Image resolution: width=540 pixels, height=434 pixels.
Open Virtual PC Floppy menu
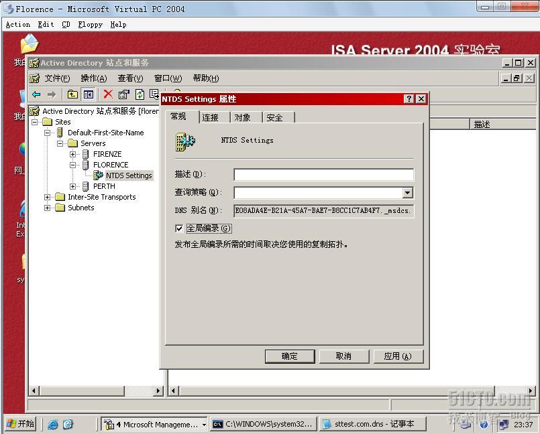(x=91, y=24)
